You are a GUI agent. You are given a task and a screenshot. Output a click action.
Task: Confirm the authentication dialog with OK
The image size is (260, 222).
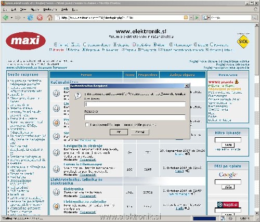pos(119,132)
